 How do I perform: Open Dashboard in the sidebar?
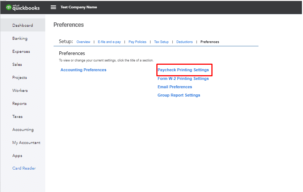22,25
